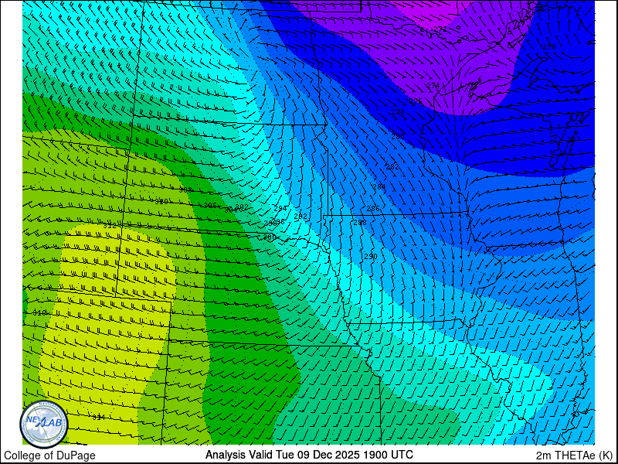Click the NEXLAB logo badge
The image size is (618, 464).
(44, 425)
